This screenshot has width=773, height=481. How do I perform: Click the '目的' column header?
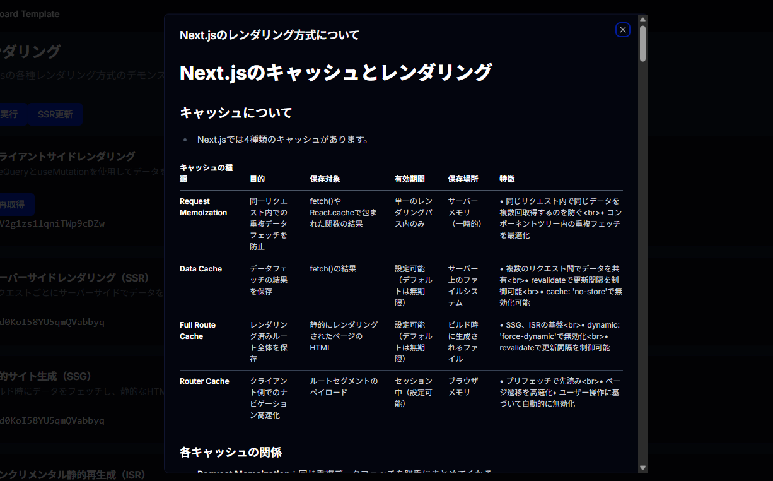point(257,179)
